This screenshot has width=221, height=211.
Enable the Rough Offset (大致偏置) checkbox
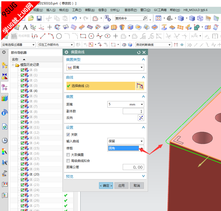tap(68, 155)
